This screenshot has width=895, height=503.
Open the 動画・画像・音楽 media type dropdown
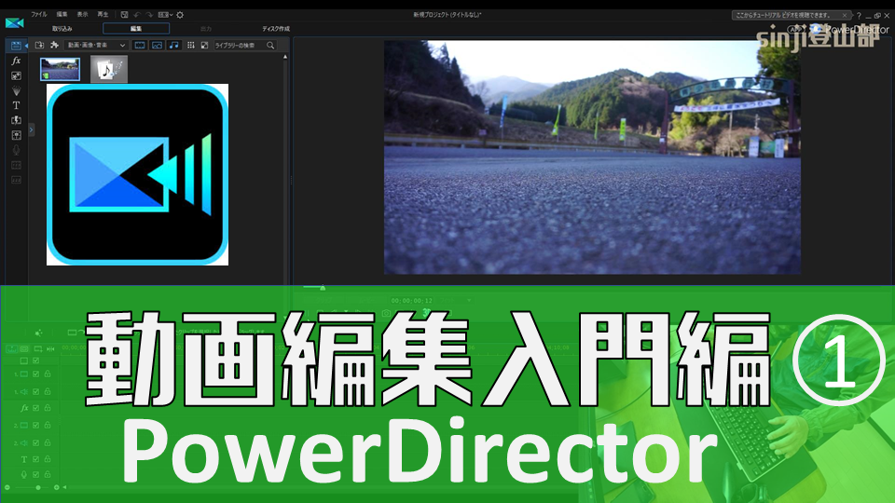point(96,45)
